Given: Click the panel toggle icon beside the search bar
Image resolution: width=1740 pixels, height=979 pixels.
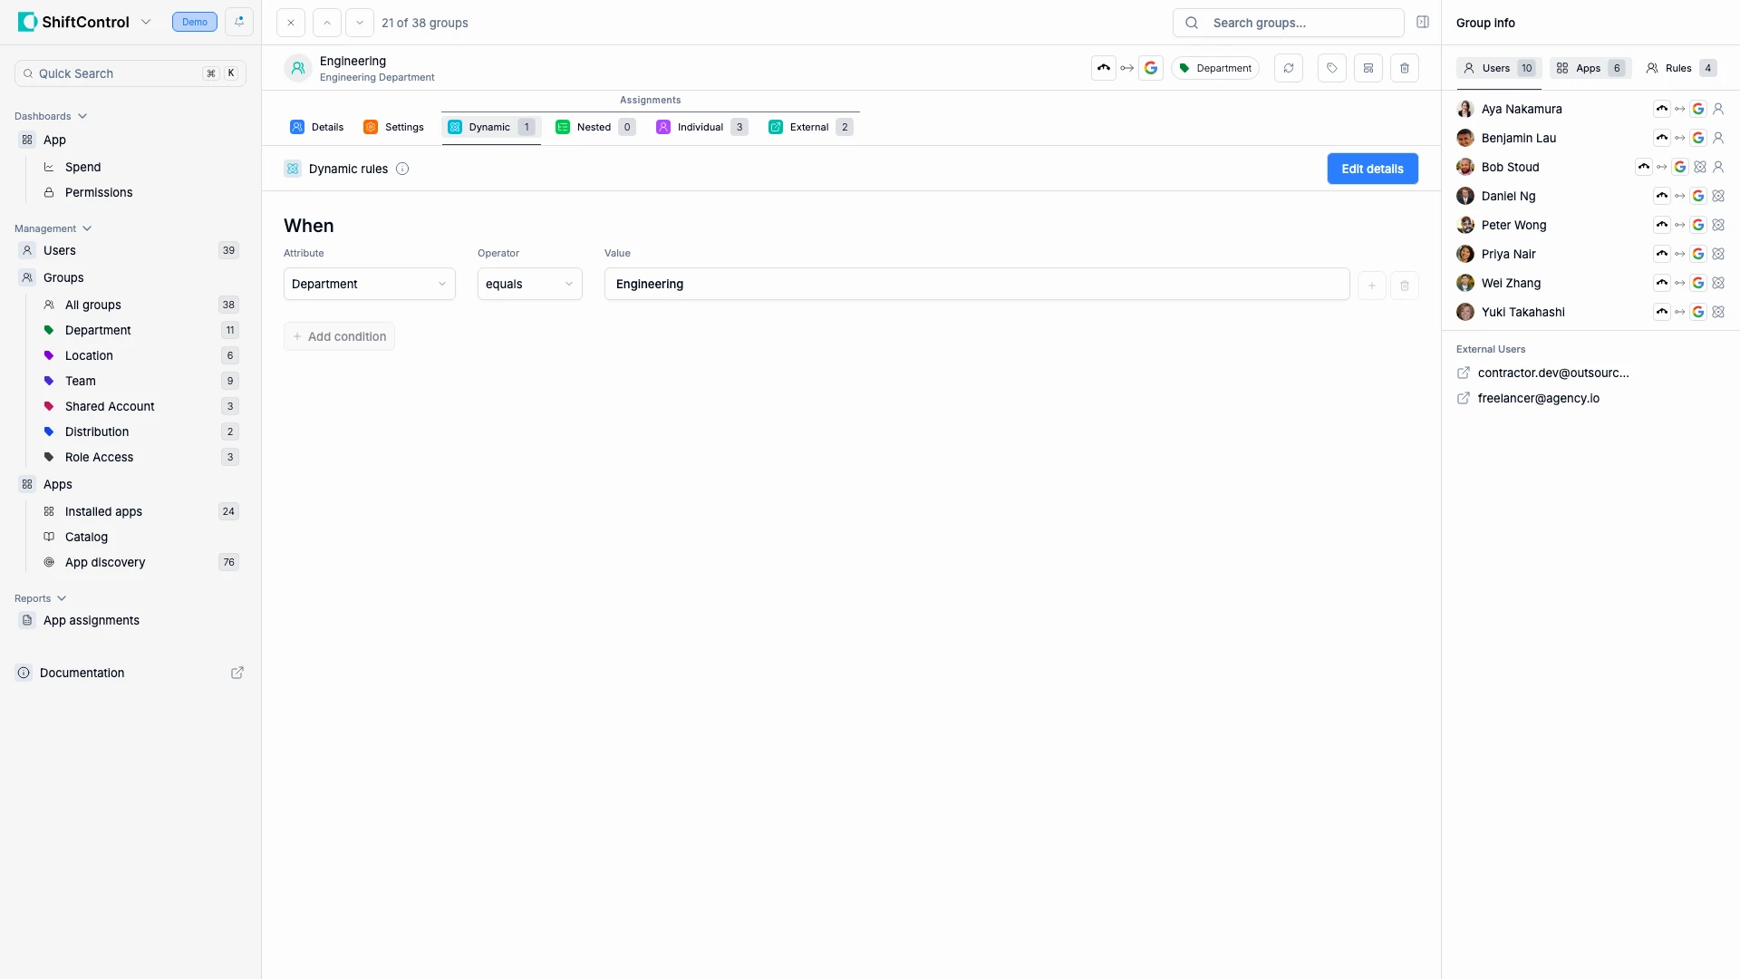Looking at the screenshot, I should pos(1423,22).
